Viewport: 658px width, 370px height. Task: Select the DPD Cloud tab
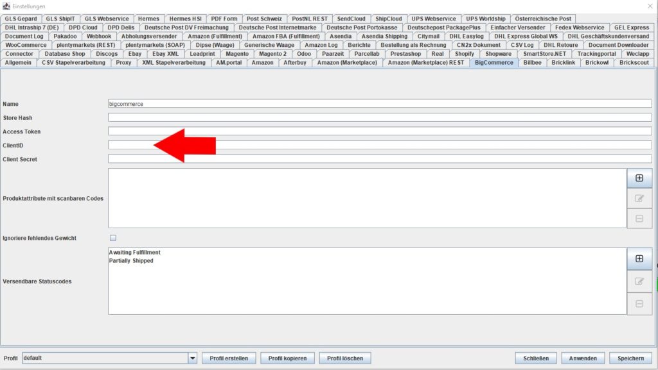point(83,27)
